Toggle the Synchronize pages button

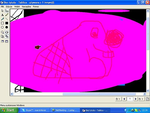(7, 36)
